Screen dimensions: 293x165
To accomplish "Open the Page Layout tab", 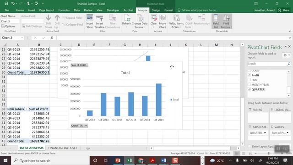I will 47,10.
